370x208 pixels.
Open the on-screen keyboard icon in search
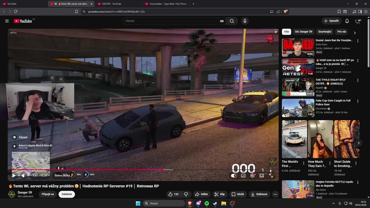(222, 21)
